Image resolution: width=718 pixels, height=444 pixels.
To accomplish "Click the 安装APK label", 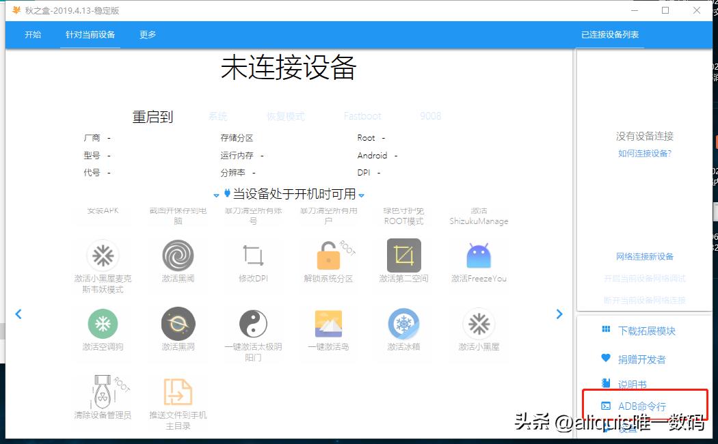I will click(103, 211).
